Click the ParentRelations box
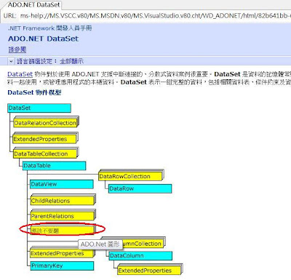This screenshot has height=280, width=291. 63,215
